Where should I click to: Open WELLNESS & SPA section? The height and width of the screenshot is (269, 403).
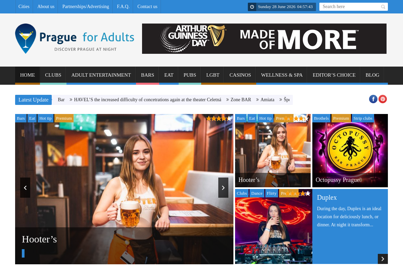pos(282,75)
